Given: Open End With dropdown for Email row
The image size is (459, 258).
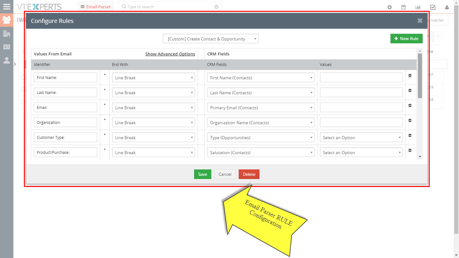Looking at the screenshot, I should [154, 108].
